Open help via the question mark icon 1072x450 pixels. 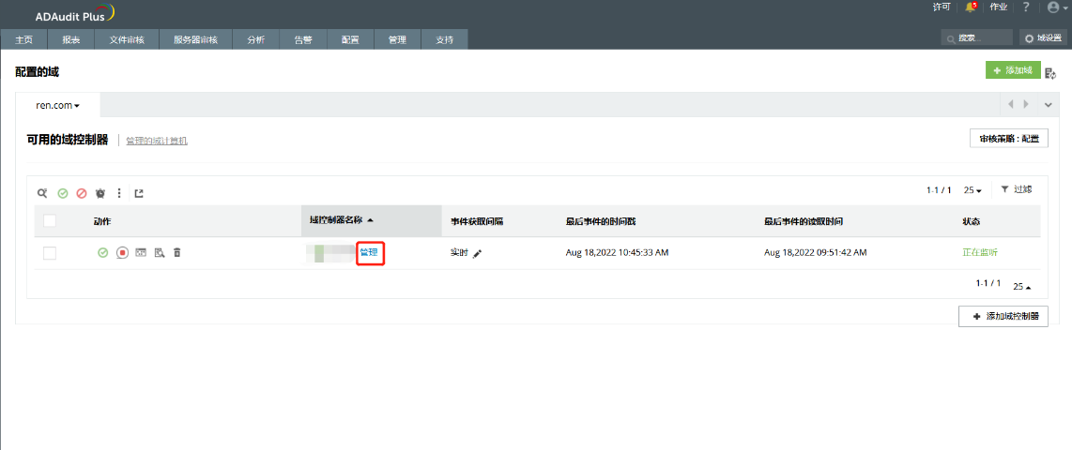pyautogui.click(x=1025, y=7)
